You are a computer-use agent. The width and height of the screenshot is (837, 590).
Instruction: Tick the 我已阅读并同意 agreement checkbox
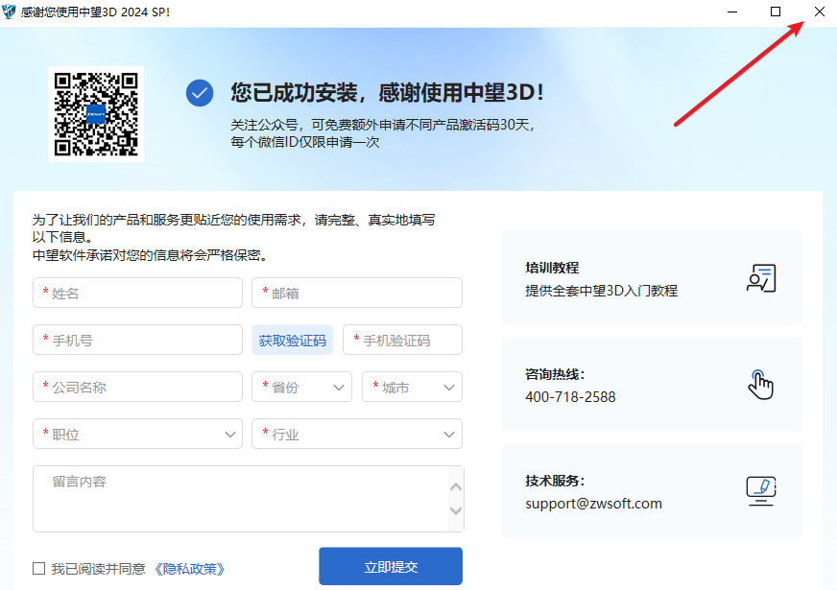click(39, 568)
